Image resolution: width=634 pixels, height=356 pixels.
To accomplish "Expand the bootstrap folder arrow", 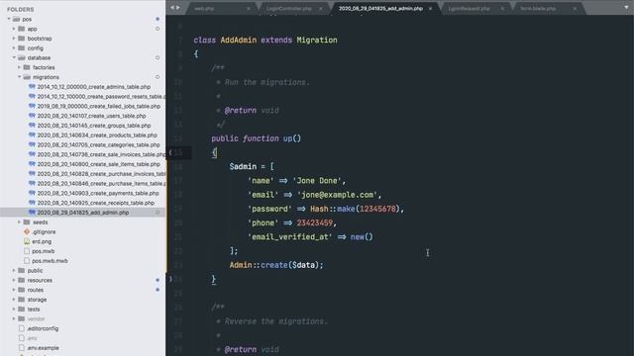I will [x=14, y=39].
